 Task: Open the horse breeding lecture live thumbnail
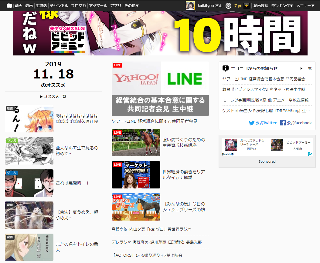tap(136, 143)
